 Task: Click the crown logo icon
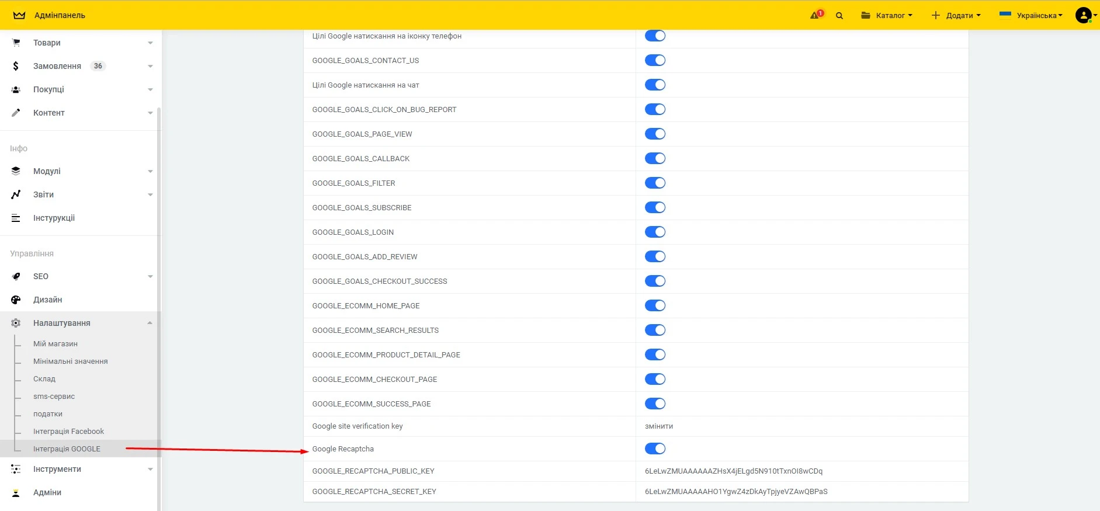pos(19,15)
